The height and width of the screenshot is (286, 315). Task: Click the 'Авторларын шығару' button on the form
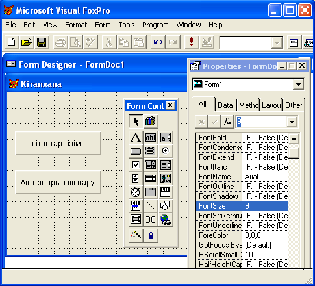point(58,183)
